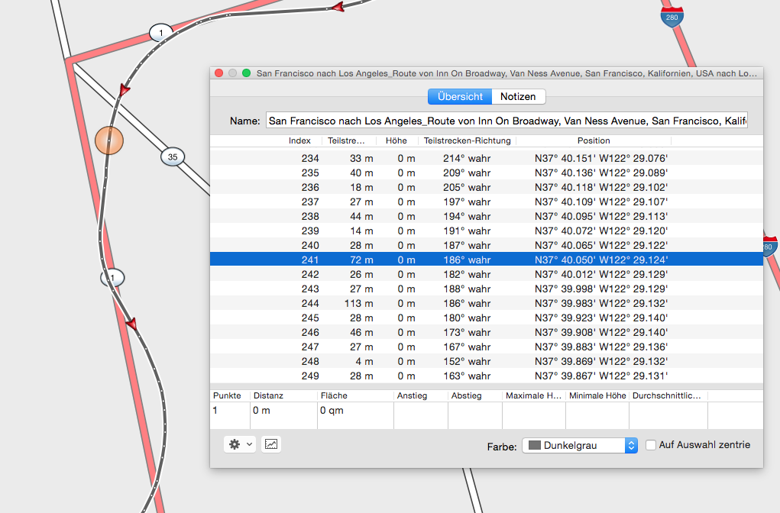Screen dimensions: 780x513
Task: Sort the table by the Index column header
Action: coord(299,140)
